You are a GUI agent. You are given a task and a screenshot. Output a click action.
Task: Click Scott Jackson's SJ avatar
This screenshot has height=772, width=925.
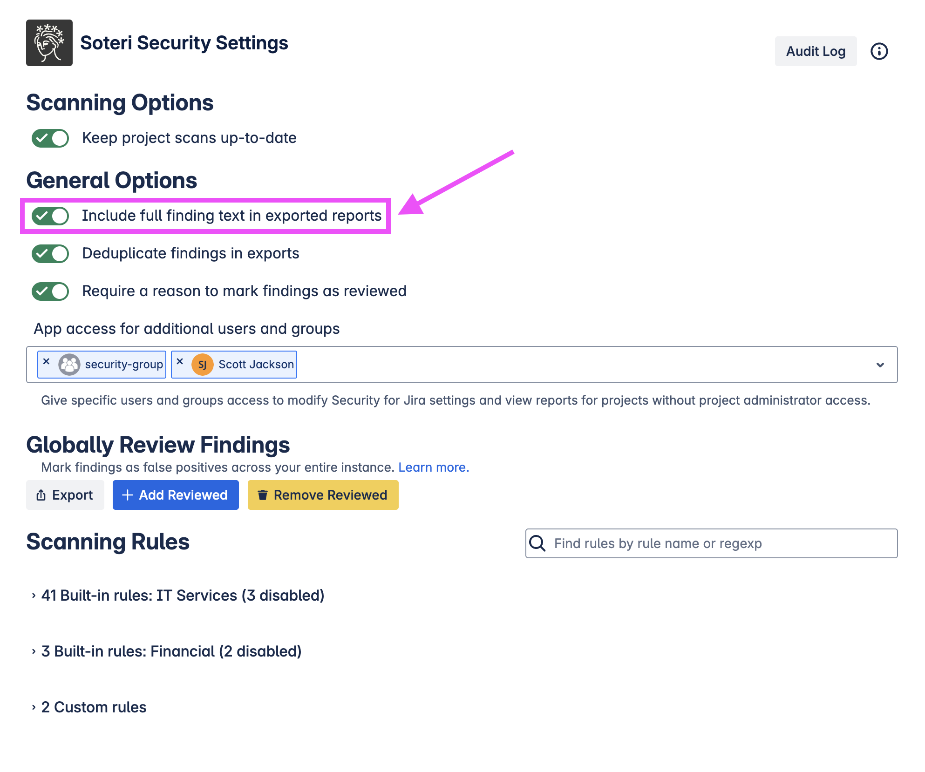pyautogui.click(x=203, y=365)
